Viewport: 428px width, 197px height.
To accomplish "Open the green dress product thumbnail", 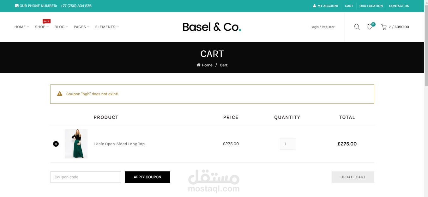I will tap(76, 144).
